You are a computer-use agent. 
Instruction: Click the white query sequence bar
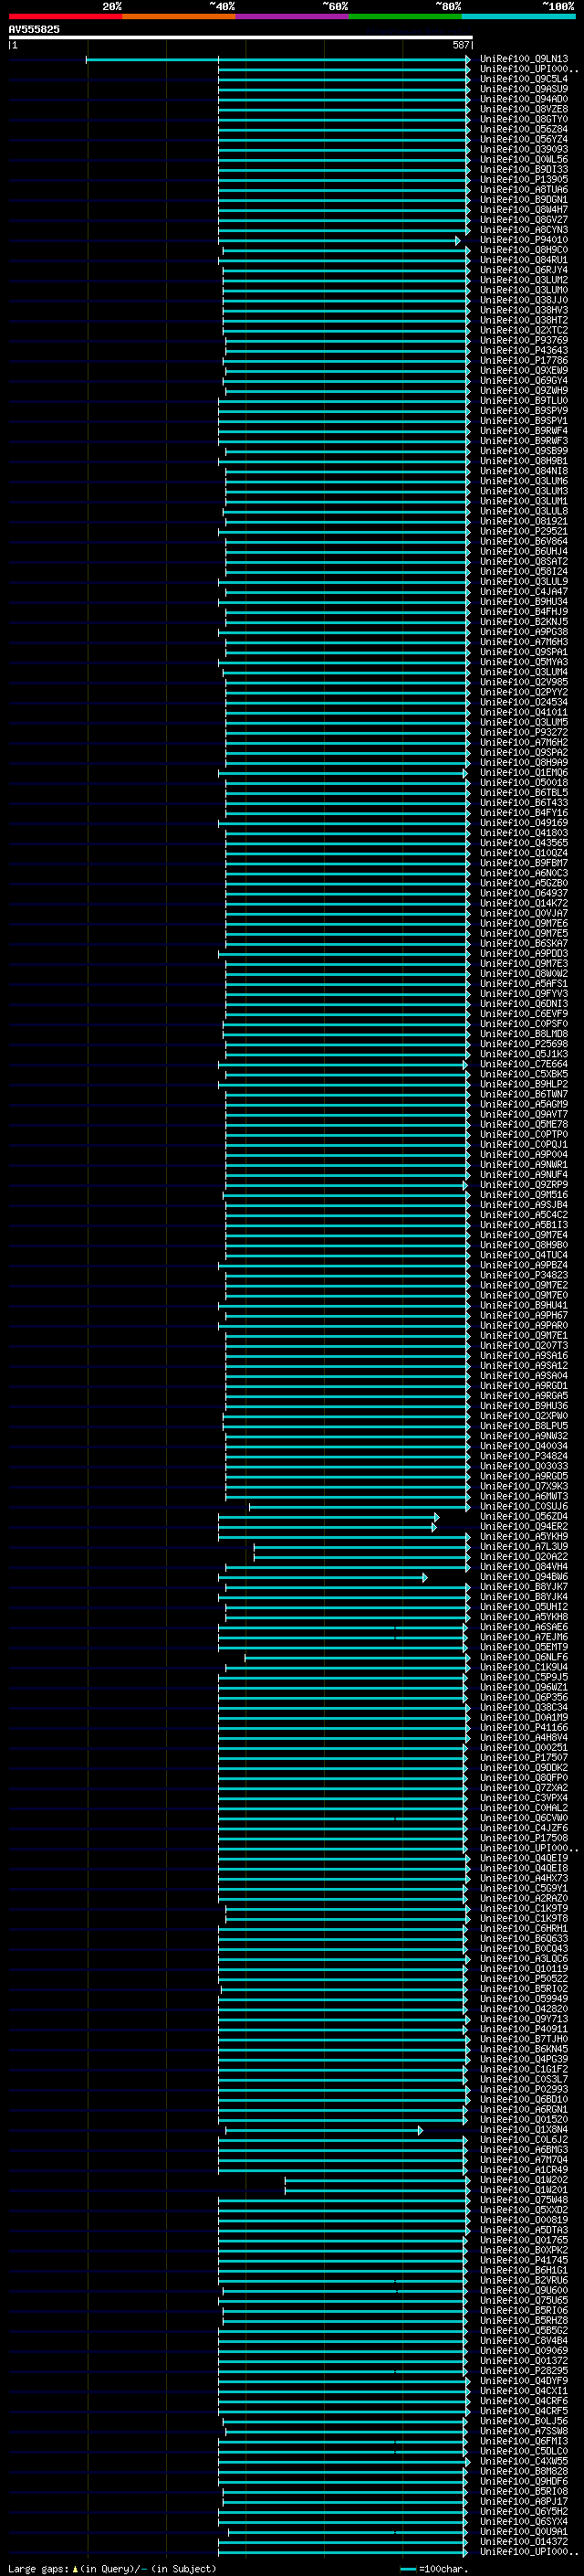pos(241,38)
